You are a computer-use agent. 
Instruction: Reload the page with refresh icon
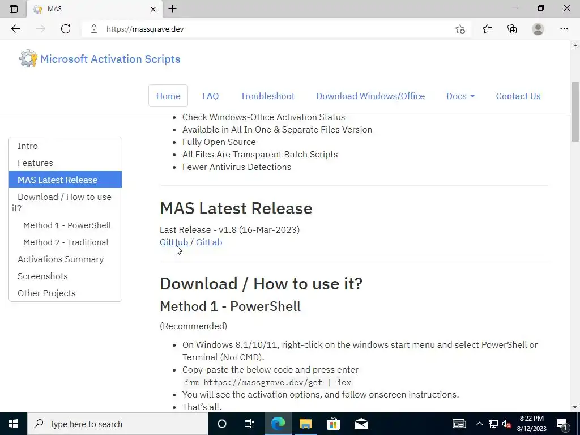click(x=66, y=29)
